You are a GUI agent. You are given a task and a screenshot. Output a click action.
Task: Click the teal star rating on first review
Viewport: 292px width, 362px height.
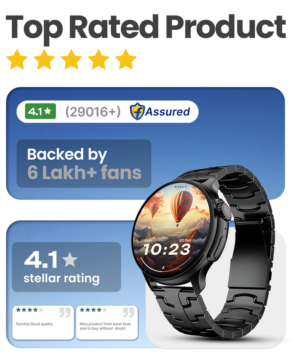point(30,310)
